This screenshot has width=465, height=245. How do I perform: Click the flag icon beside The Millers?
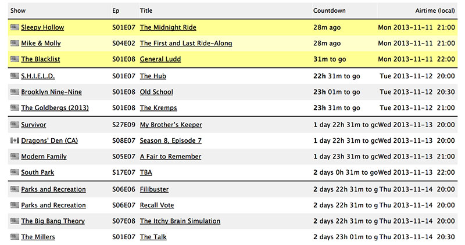point(15,237)
